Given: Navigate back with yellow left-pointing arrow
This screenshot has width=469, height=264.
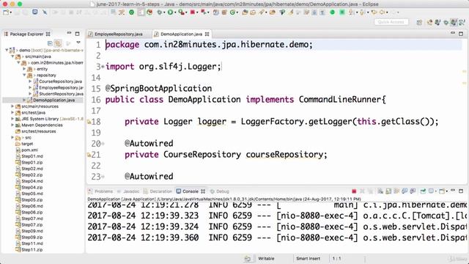Looking at the screenshot, I should tap(382, 12).
